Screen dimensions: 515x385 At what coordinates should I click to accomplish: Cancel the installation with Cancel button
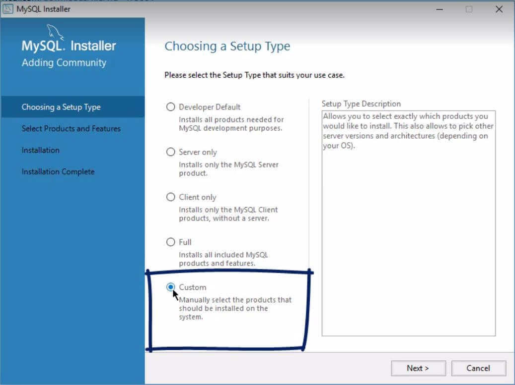(x=478, y=368)
